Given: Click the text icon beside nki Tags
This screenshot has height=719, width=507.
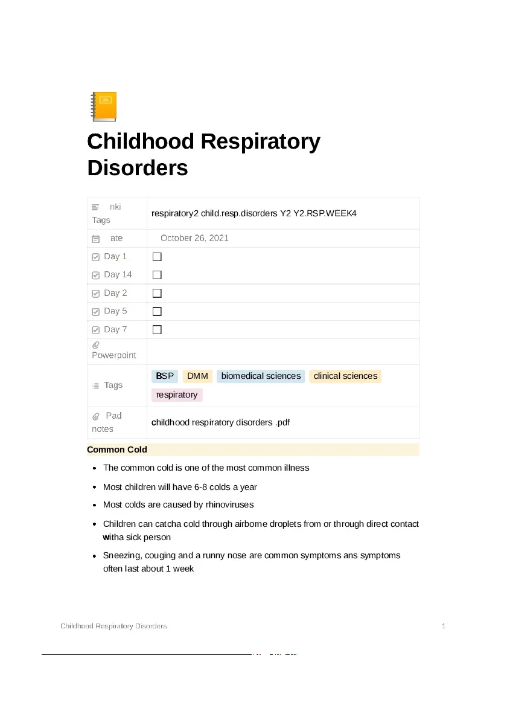Looking at the screenshot, I should point(95,207).
